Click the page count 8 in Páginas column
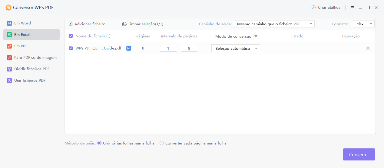This screenshot has width=384, height=168. pyautogui.click(x=143, y=48)
